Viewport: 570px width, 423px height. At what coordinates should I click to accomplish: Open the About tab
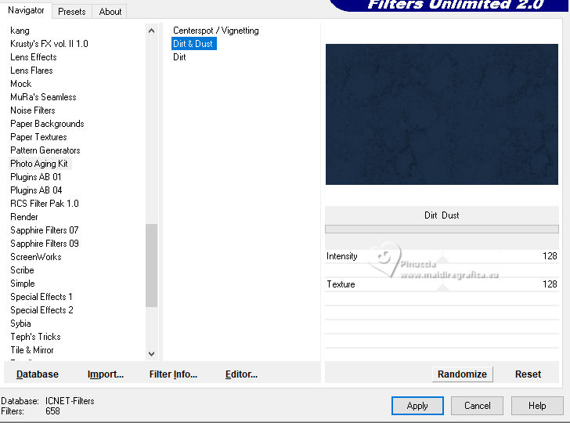tap(110, 12)
